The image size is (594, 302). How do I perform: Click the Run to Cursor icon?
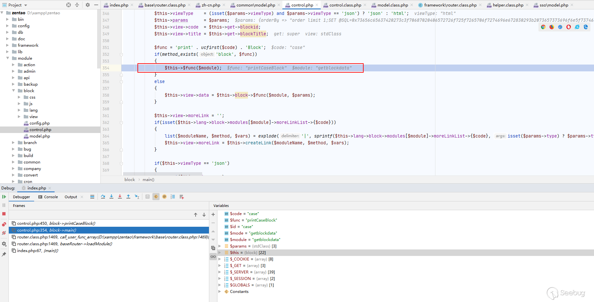tap(137, 197)
